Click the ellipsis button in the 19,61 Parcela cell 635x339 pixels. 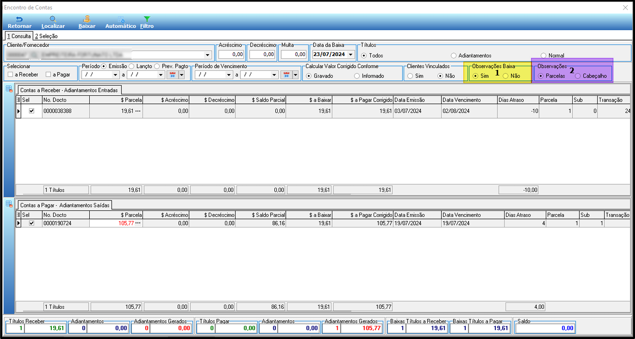(x=138, y=111)
